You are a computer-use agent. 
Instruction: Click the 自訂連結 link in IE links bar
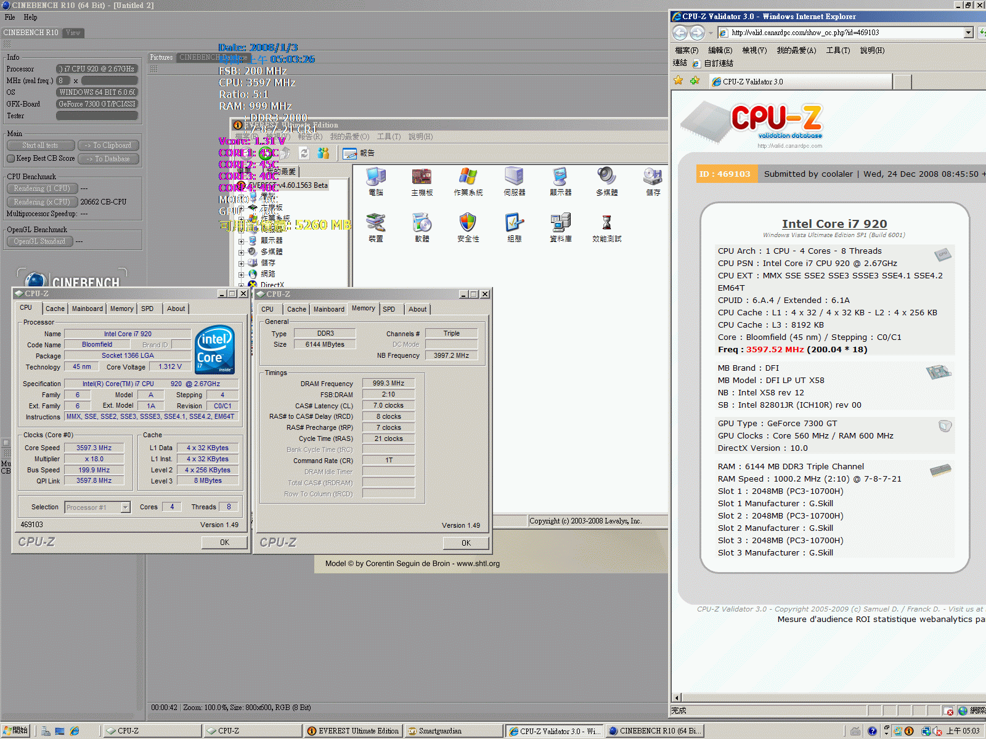pos(712,63)
